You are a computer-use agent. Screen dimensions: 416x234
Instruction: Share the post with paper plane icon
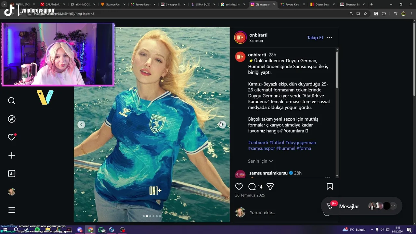tap(270, 187)
